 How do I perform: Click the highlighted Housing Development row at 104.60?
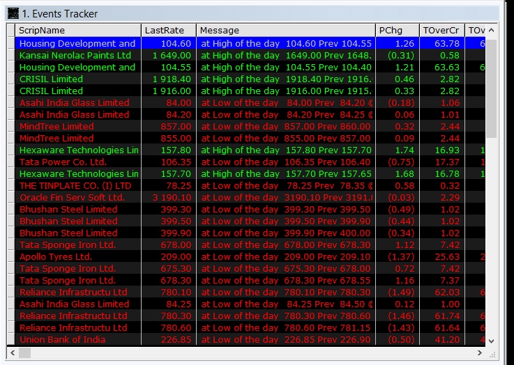[x=250, y=43]
